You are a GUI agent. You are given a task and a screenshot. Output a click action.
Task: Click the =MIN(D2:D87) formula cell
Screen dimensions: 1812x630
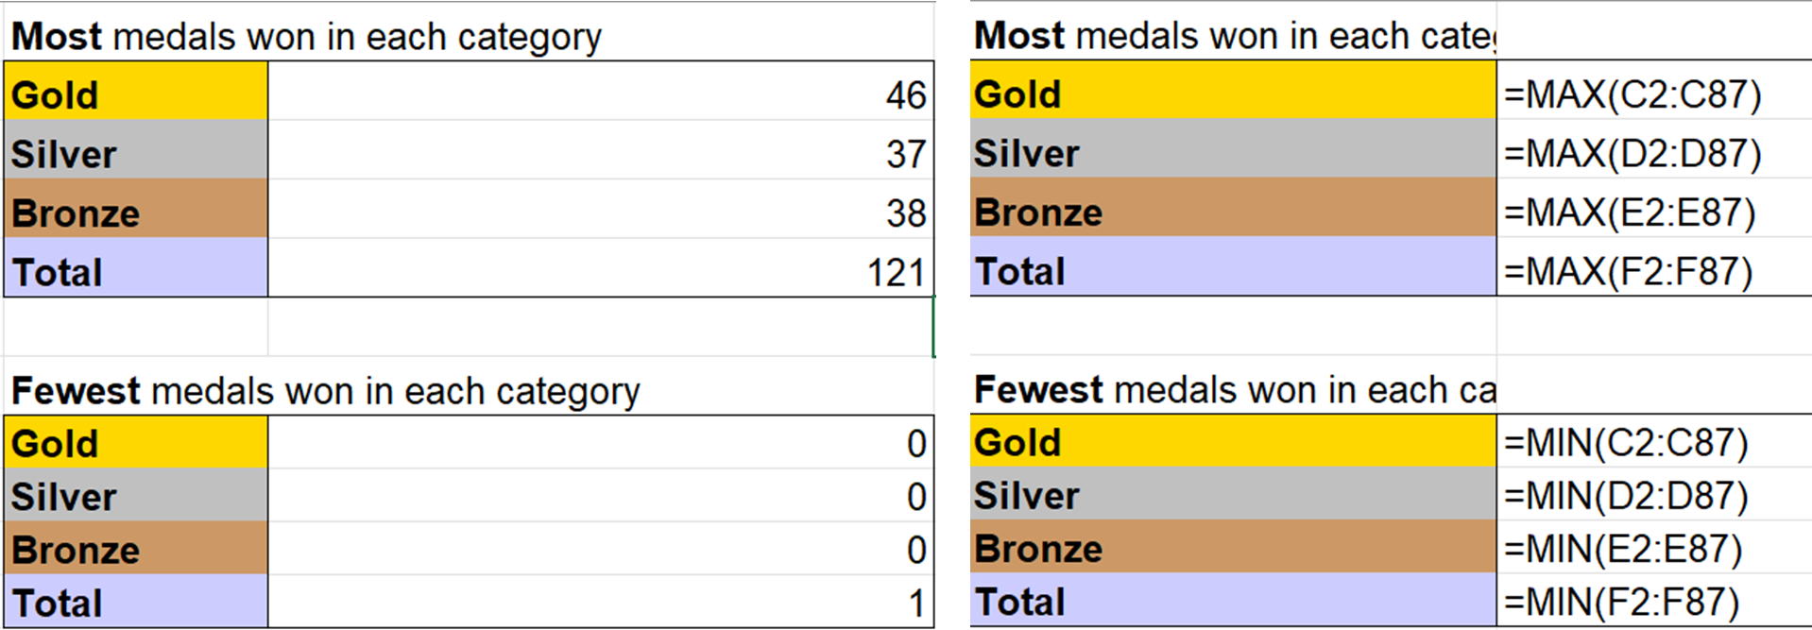pos(1654,494)
